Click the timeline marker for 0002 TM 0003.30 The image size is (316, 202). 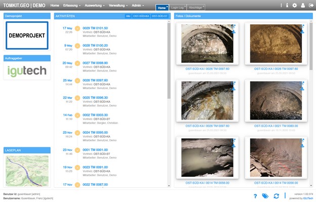coord(77,115)
